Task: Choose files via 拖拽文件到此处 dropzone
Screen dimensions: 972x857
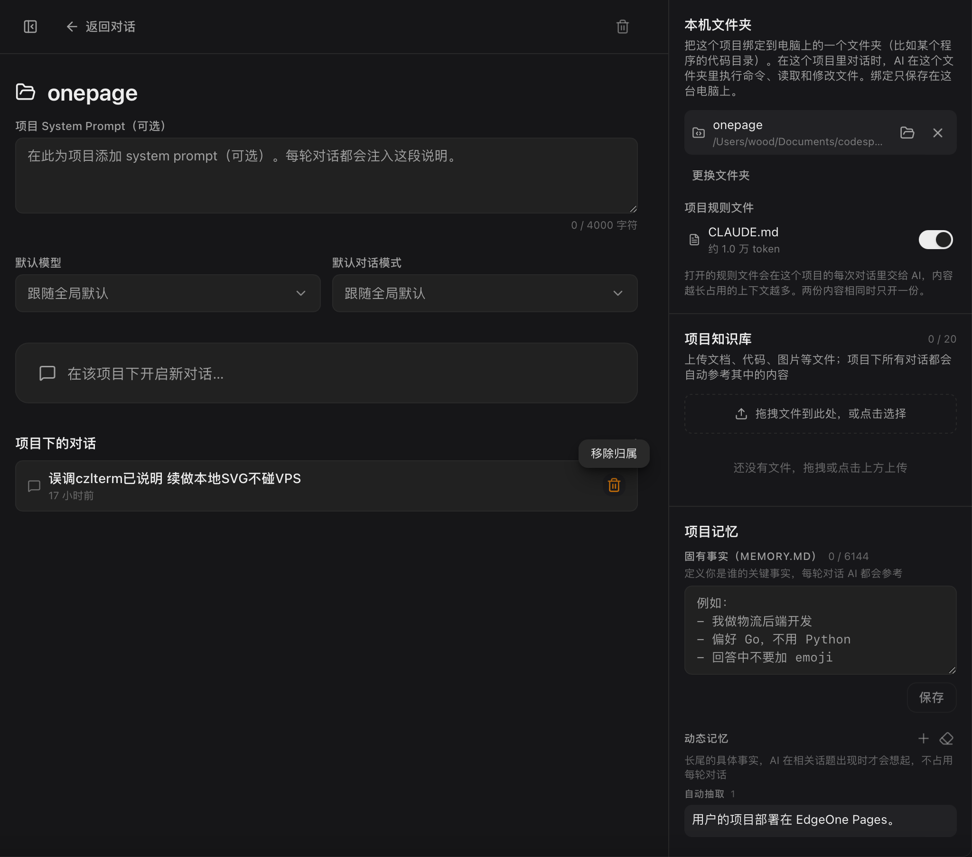Action: (820, 414)
